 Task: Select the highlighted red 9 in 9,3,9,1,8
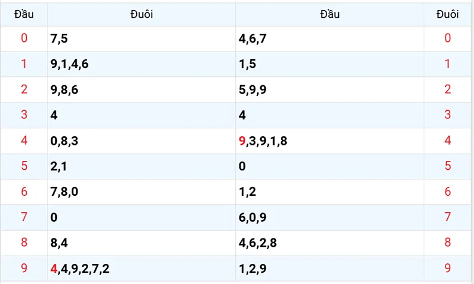click(242, 141)
